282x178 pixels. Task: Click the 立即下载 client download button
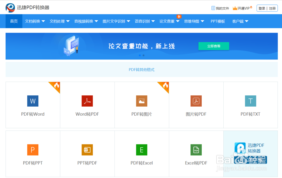pyautogui.click(x=250, y=160)
